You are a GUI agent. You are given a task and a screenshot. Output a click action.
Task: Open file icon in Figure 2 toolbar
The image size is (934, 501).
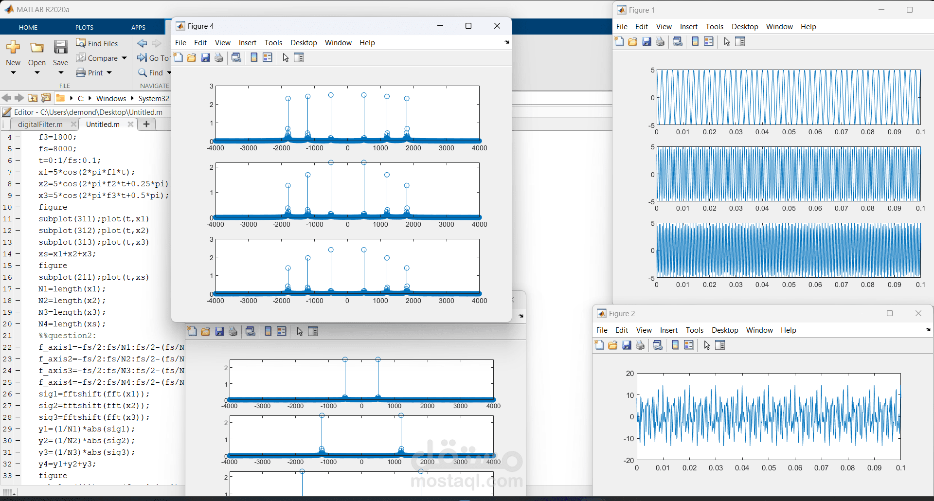click(613, 345)
